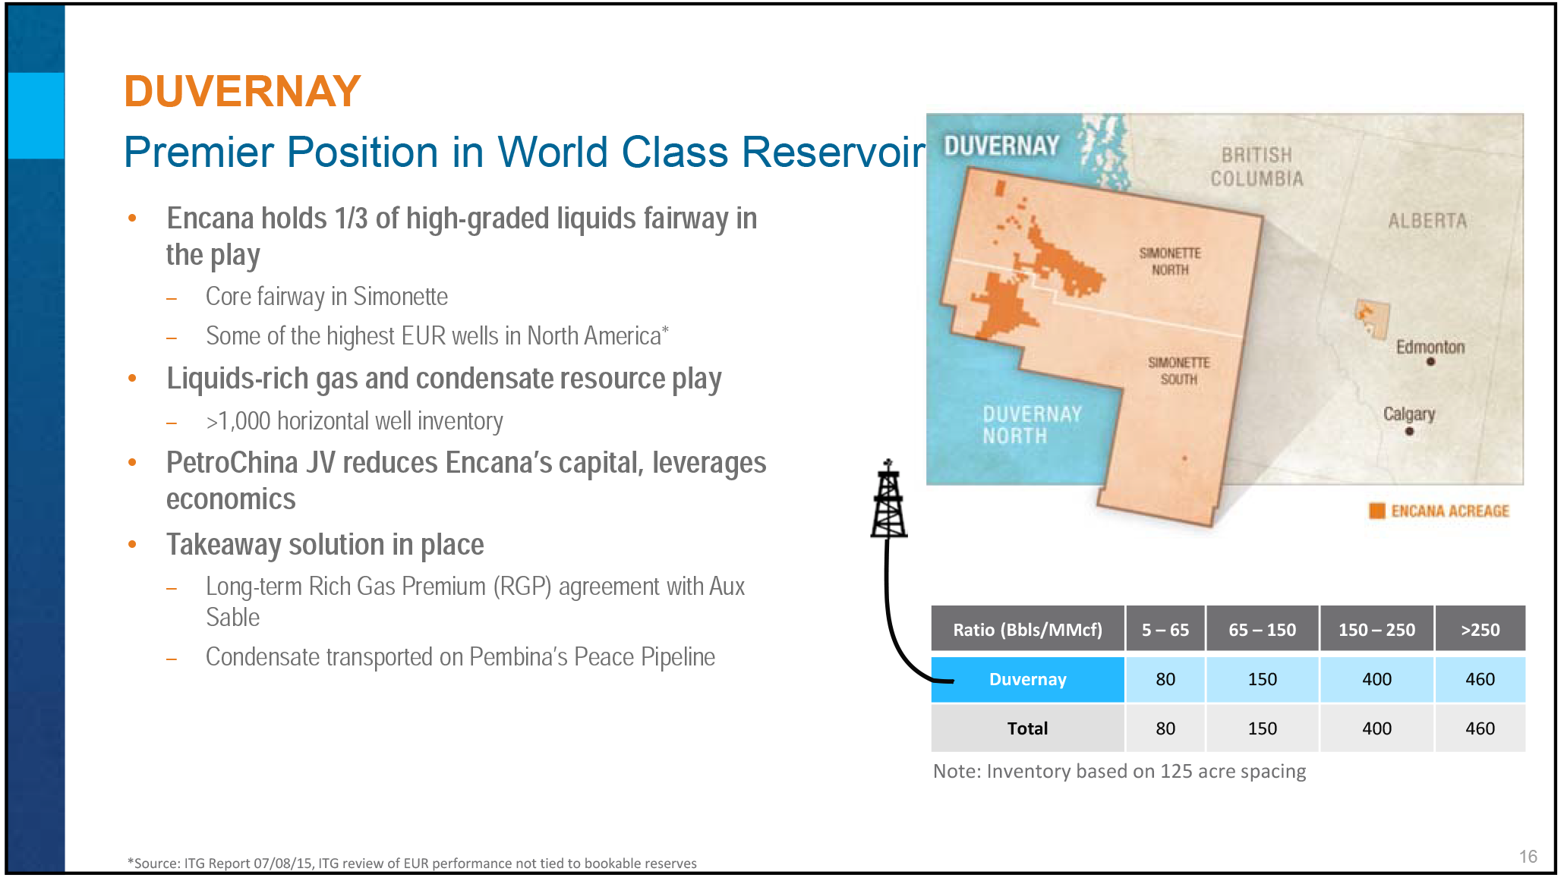Viewport: 1564px width, 884px height.
Task: Click Duvernay row value 400
Action: [x=1376, y=679]
